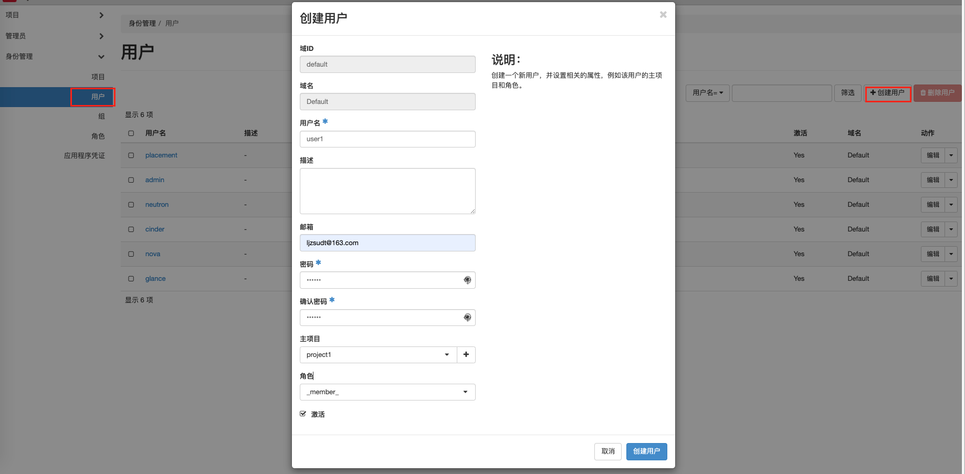This screenshot has width=965, height=474.
Task: Click the red 删除用户 button
Action: point(937,93)
